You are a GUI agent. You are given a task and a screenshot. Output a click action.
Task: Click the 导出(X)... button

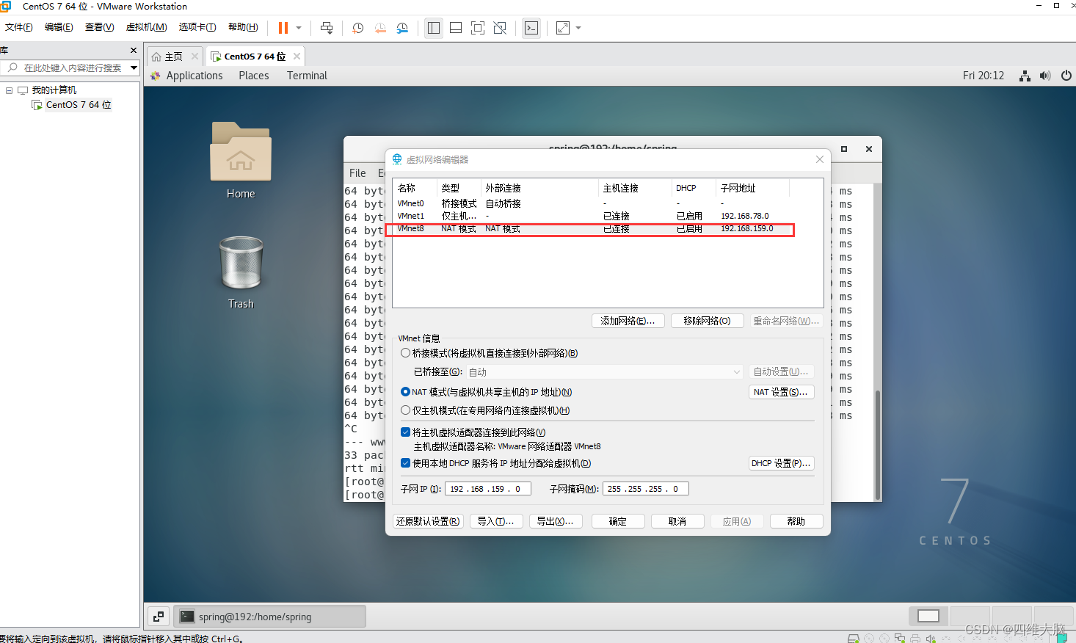coord(556,521)
